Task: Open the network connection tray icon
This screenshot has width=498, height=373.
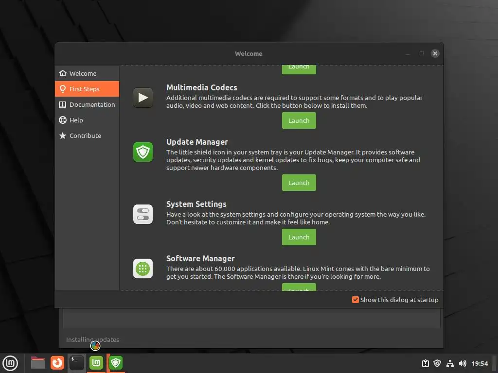Action: point(450,363)
